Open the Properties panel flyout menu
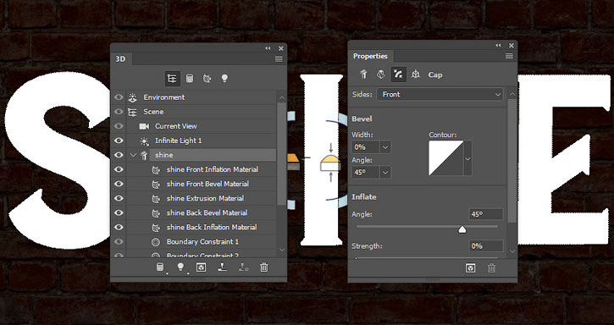 [x=509, y=57]
